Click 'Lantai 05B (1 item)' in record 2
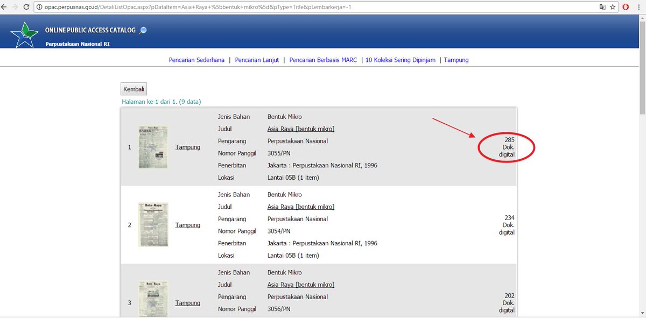 (293, 256)
